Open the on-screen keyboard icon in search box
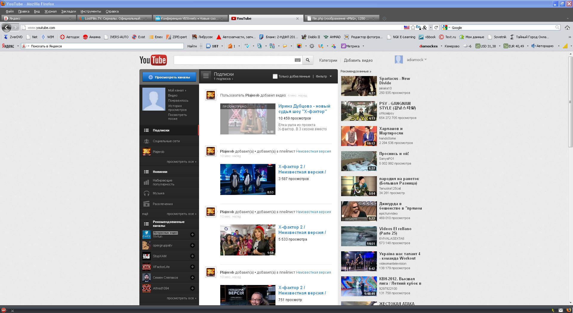Image resolution: width=573 pixels, height=313 pixels. click(298, 60)
